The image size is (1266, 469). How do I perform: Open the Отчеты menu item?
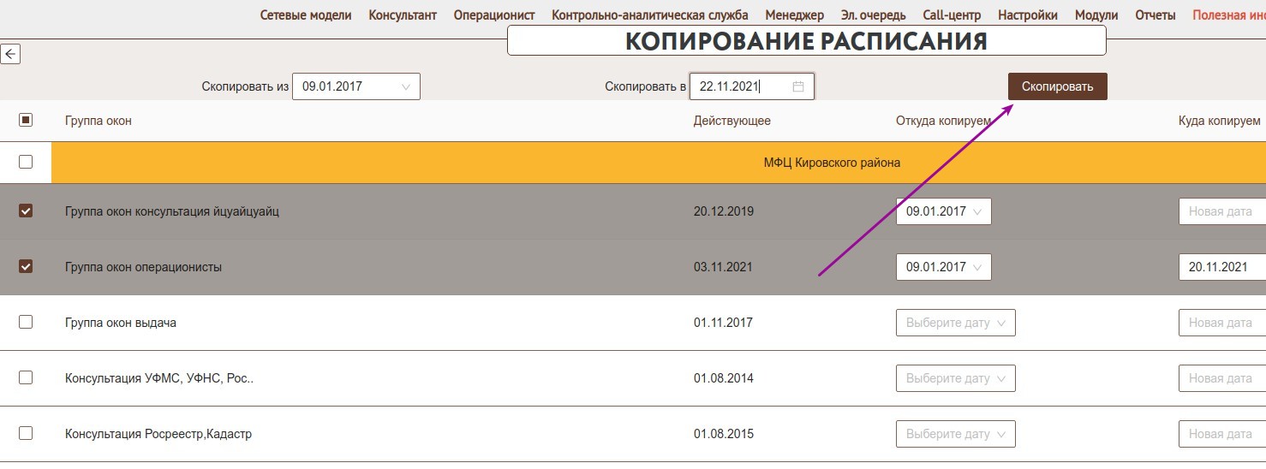coord(1155,15)
